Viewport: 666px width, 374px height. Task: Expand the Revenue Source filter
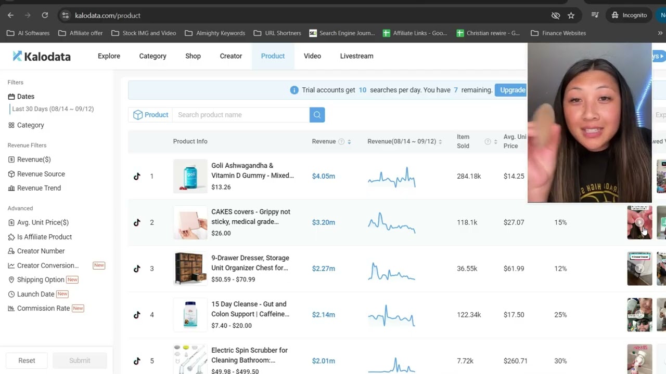point(36,174)
